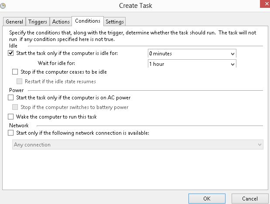Enable start only if network connection available
This screenshot has height=204, width=270.
11,133
